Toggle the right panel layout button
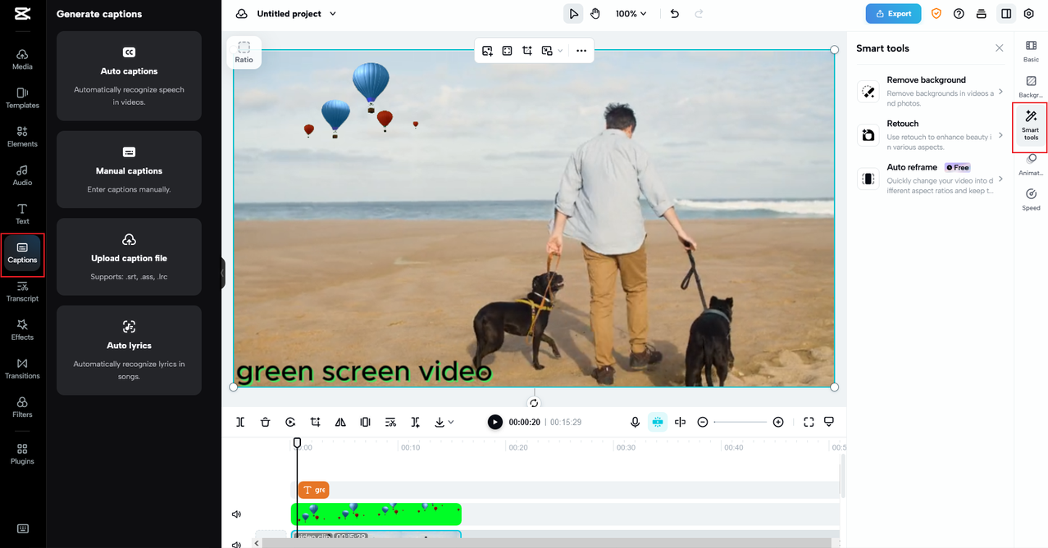 click(1006, 14)
